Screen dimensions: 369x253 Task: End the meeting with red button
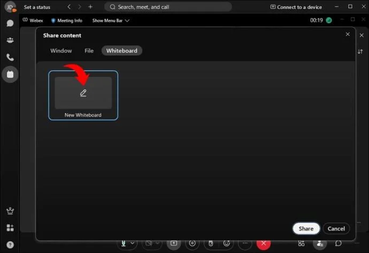[264, 243]
